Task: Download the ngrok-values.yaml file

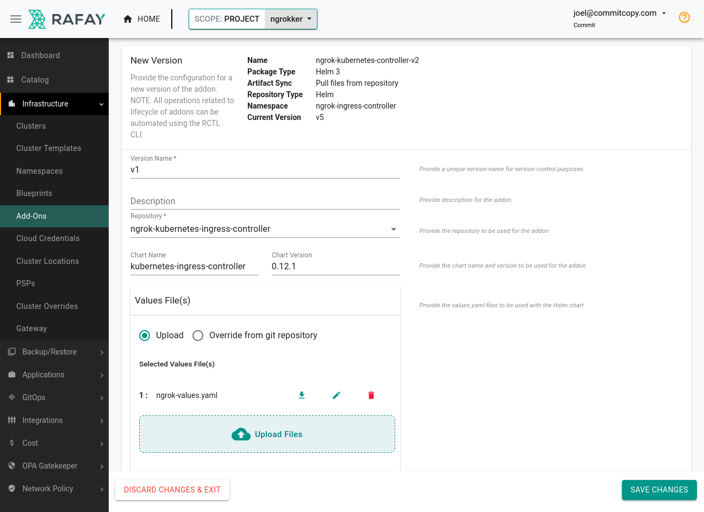Action: pos(302,395)
